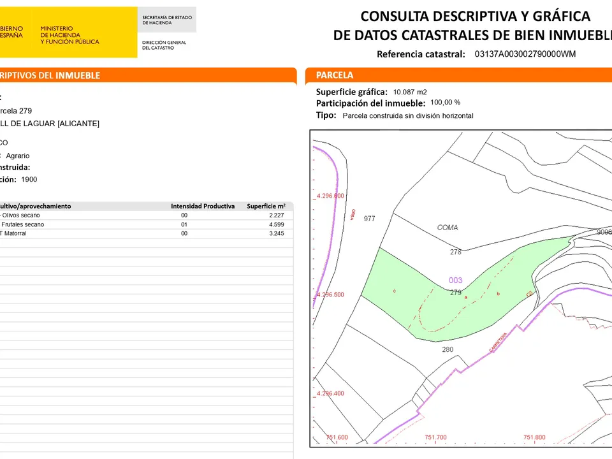Screen dimensions: 612x459
Task: Click the 4.599 surface cell
Action: coord(276,224)
